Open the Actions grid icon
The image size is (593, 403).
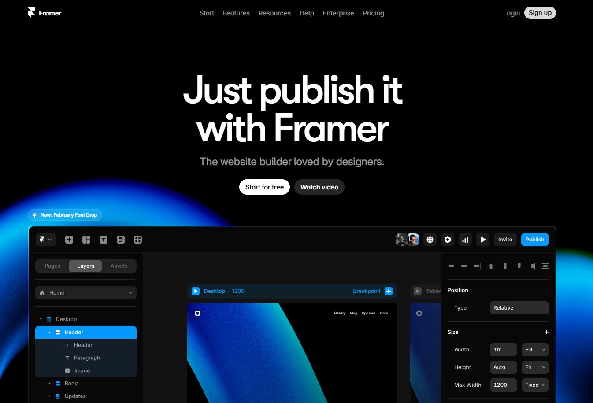tap(138, 240)
